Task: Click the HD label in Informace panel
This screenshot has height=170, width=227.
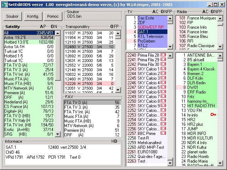Action: [114, 141]
